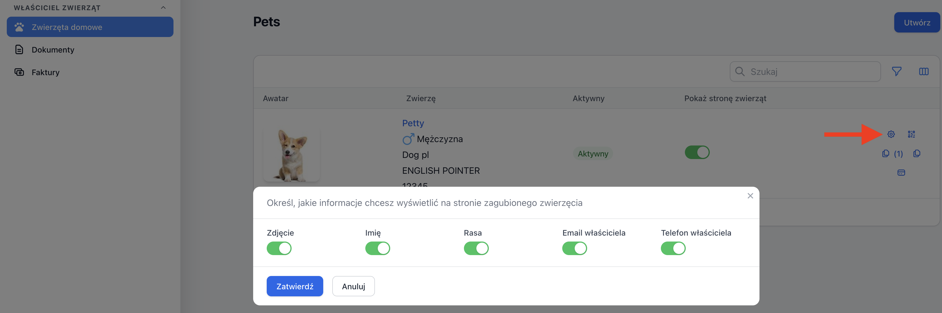Click the Szukaj search field
The height and width of the screenshot is (313, 942).
click(x=805, y=71)
